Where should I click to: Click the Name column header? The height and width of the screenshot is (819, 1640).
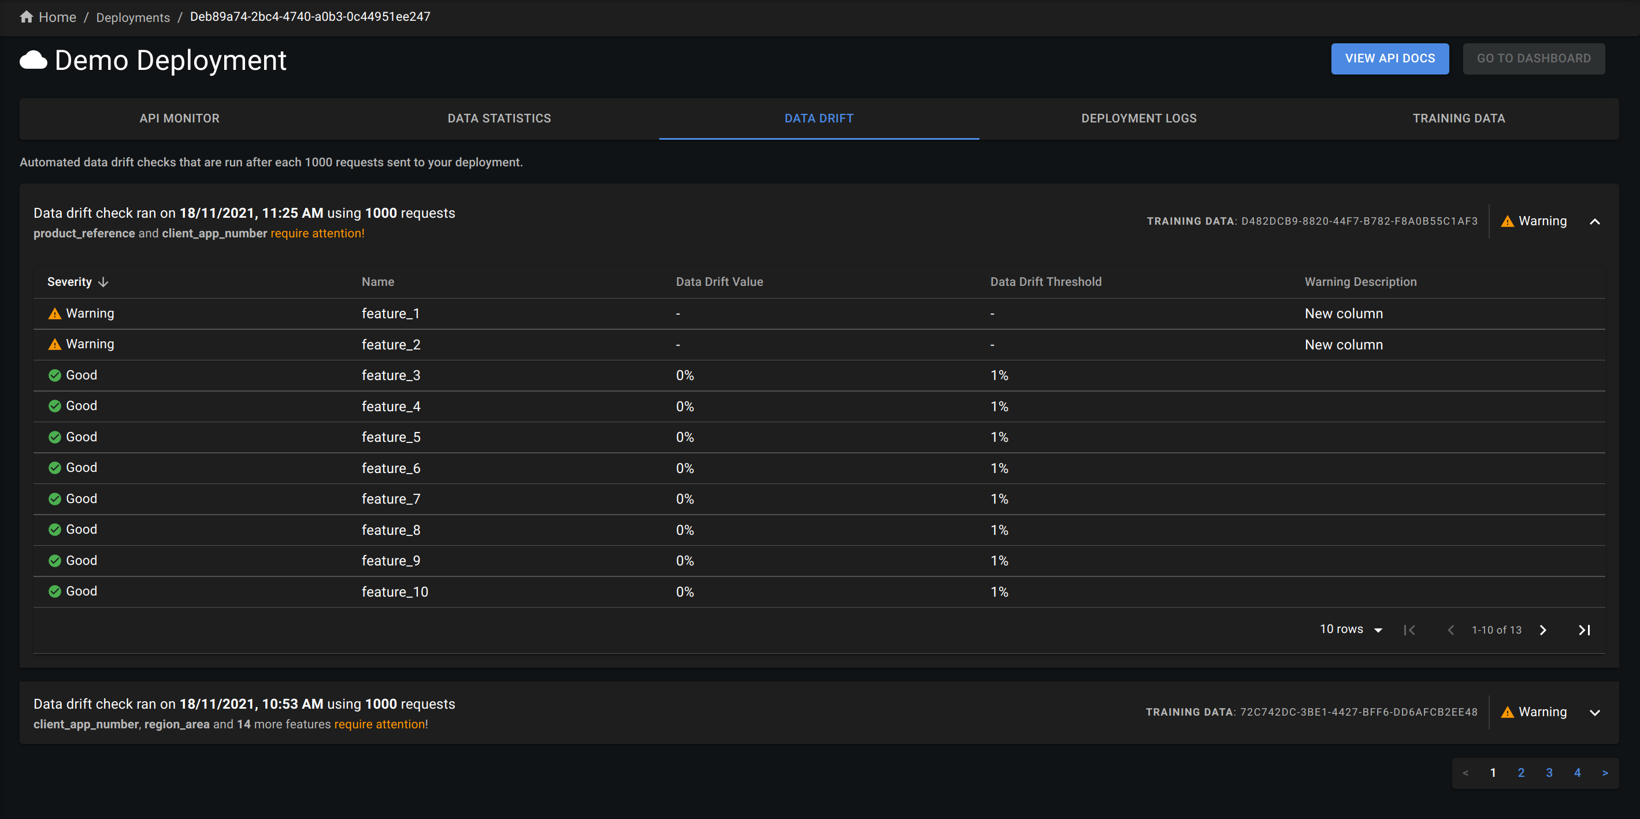point(377,282)
